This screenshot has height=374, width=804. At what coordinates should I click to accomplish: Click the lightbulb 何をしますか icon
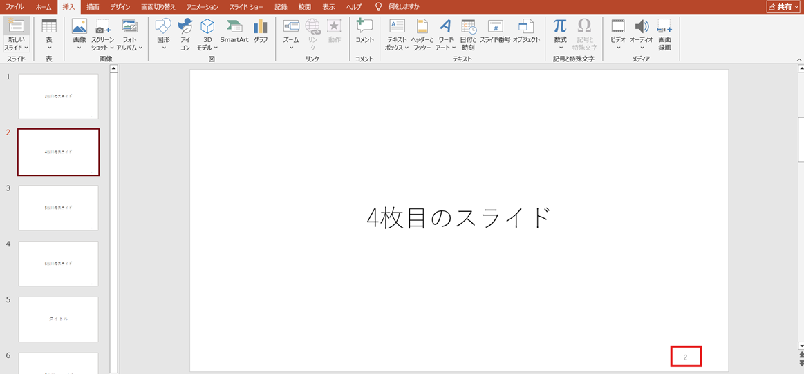tap(378, 7)
